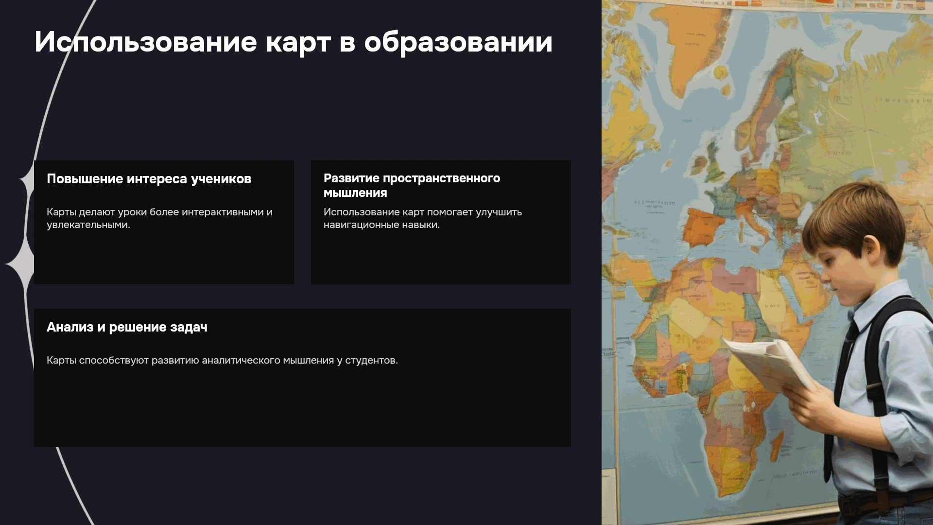The height and width of the screenshot is (525, 933).
Task: Select the heading 'Повышение интереса учеников'
Action: (x=149, y=179)
